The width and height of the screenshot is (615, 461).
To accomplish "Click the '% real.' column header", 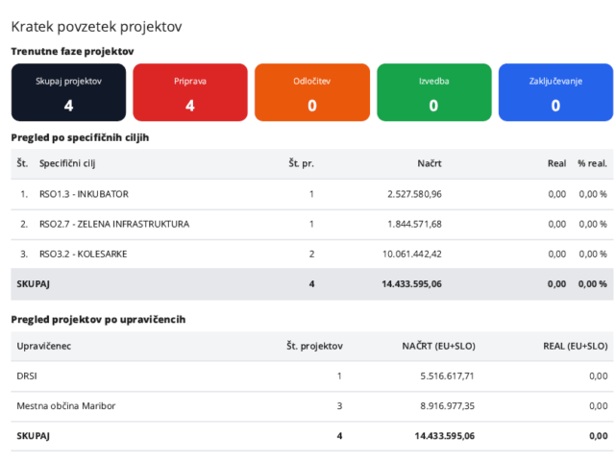I will click(x=592, y=163).
